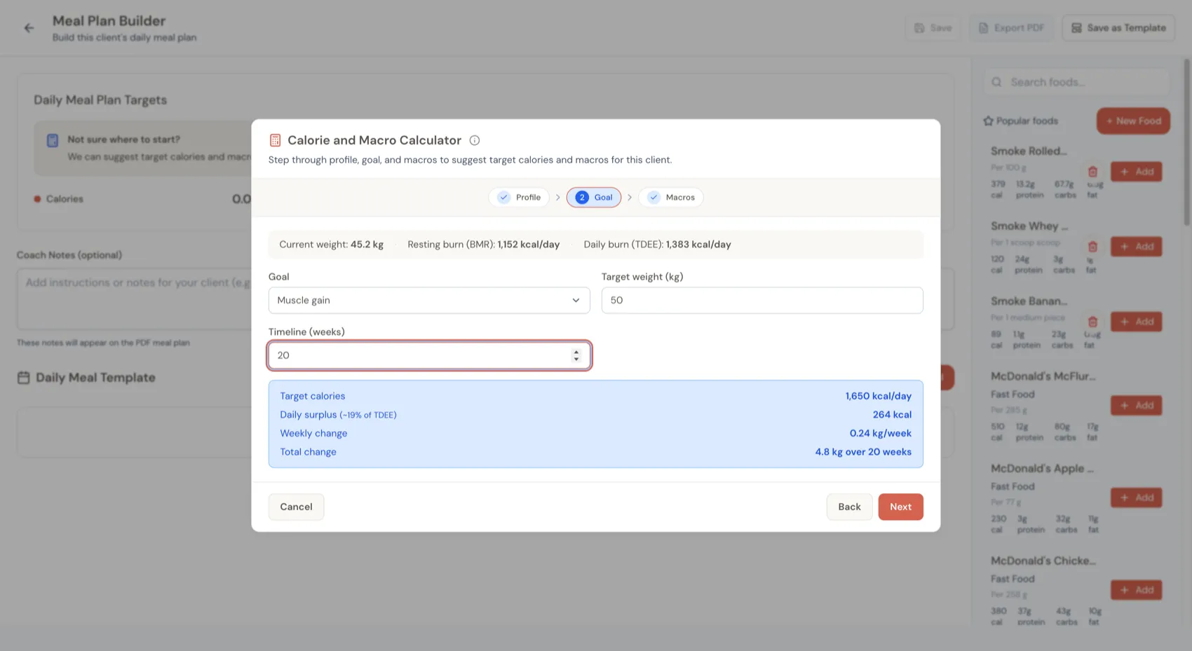Click the info icon next to Calculator title
This screenshot has width=1192, height=651.
pyautogui.click(x=475, y=140)
